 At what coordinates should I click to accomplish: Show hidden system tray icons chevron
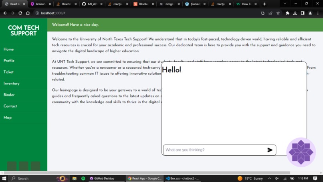coord(269,178)
